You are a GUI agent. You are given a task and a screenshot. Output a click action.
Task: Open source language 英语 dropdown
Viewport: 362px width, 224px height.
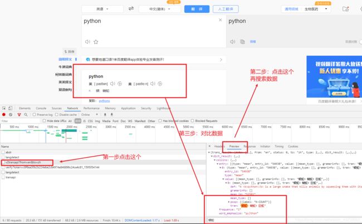pyautogui.click(x=102, y=9)
